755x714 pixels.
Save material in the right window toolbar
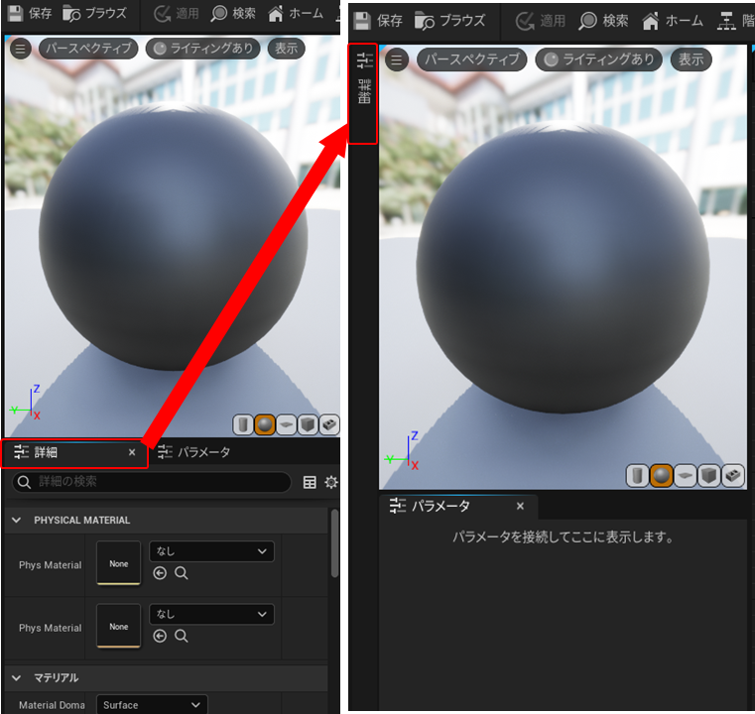(378, 21)
